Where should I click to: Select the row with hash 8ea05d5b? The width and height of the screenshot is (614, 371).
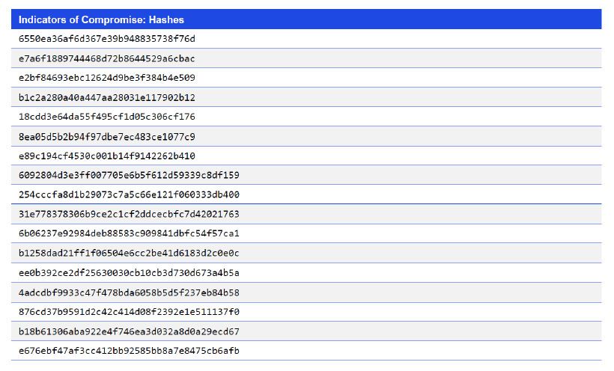tap(107, 136)
